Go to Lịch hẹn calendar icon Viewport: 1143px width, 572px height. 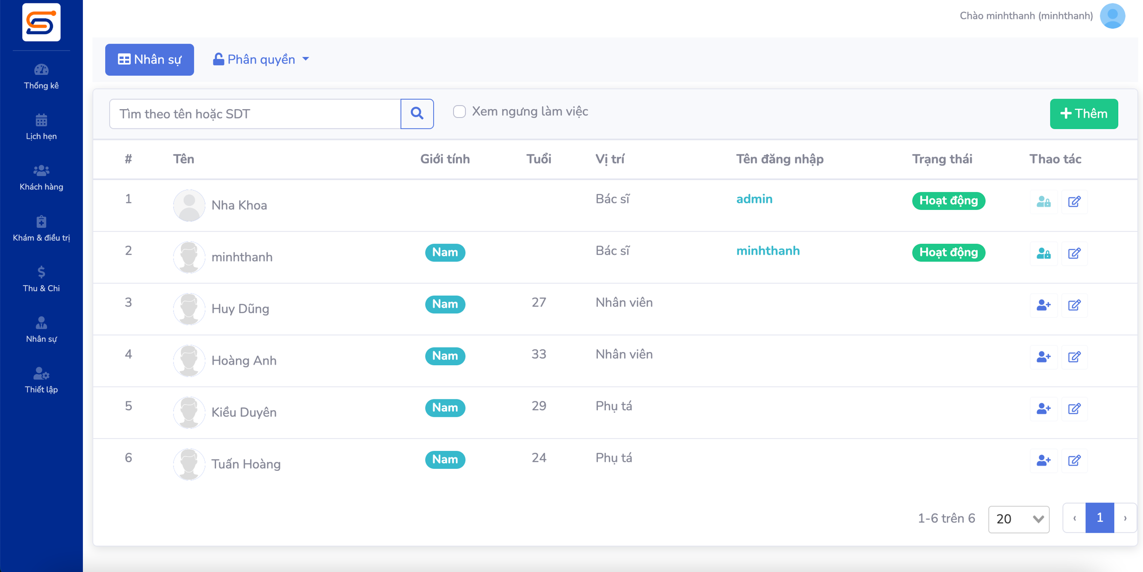tap(41, 121)
